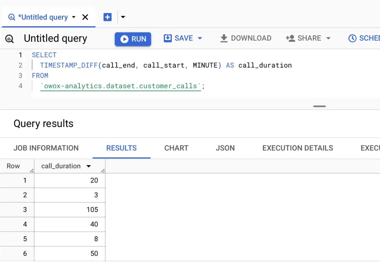Screen dimensions: 380x273
Task: Click the FROM keyword in line 3
Action: 40,76
